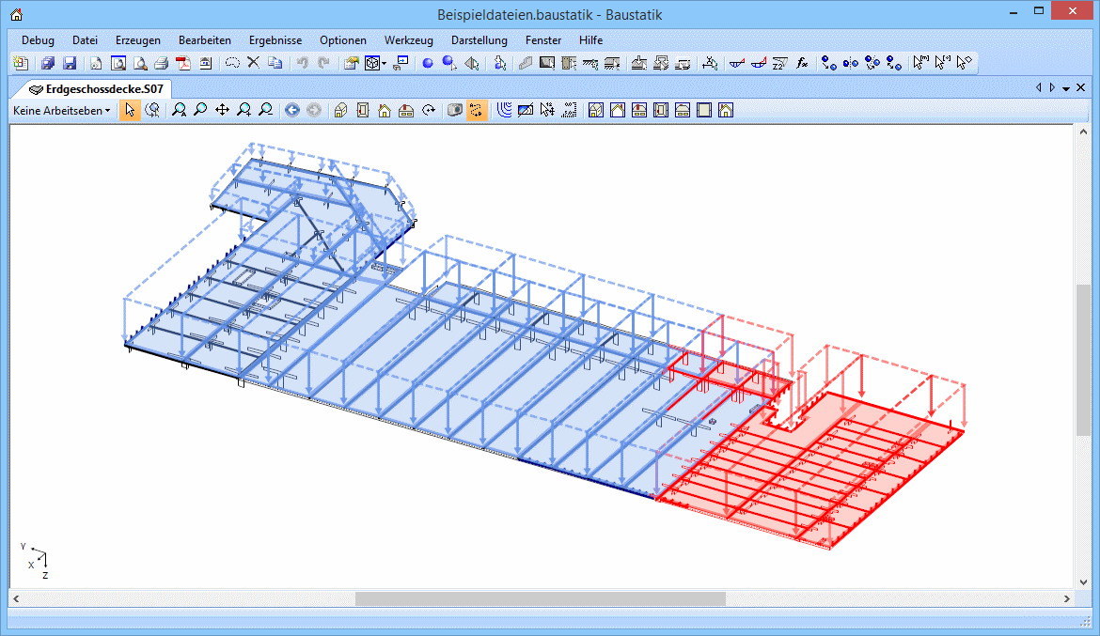Open the Keine Arbeitsebene dropdown

(x=61, y=111)
